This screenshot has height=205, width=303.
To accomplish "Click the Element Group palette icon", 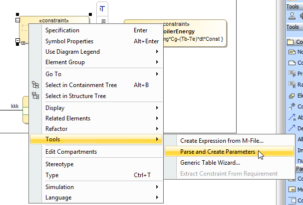I will 293,96.
